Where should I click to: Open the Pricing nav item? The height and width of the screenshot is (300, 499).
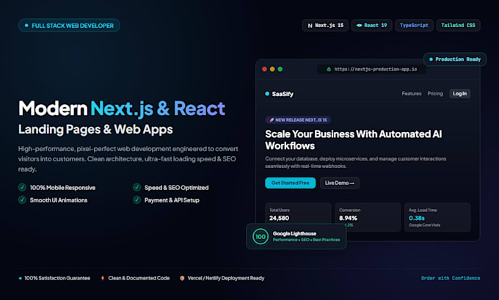coord(435,94)
